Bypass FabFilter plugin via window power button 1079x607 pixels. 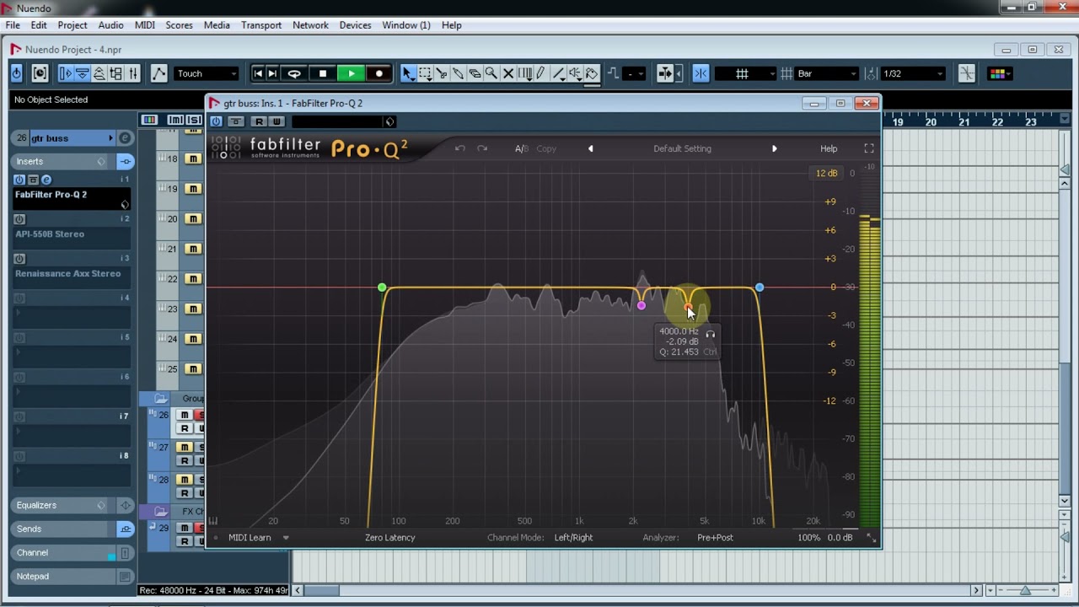pos(217,121)
